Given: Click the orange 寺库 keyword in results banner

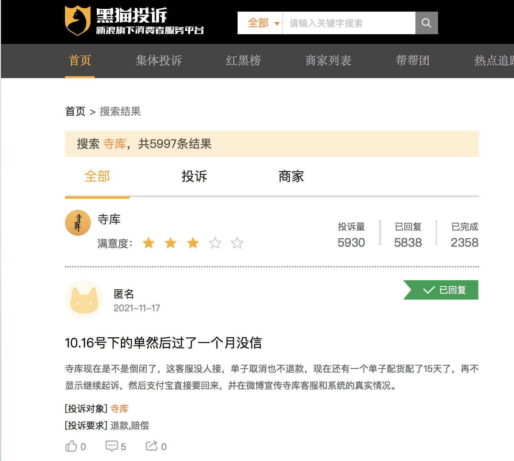Looking at the screenshot, I should (x=115, y=144).
